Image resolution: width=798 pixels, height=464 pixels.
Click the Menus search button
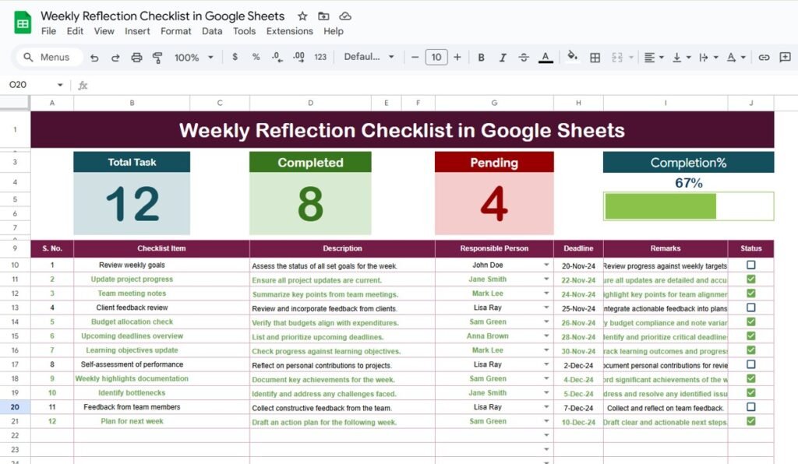47,57
